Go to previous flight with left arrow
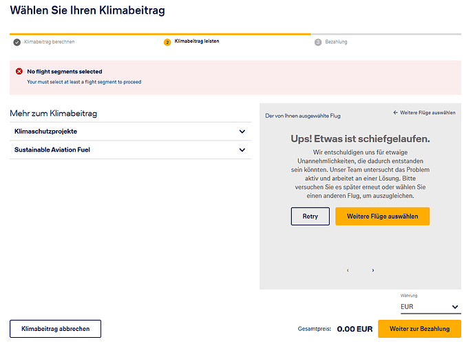The height and width of the screenshot is (344, 475). point(348,270)
